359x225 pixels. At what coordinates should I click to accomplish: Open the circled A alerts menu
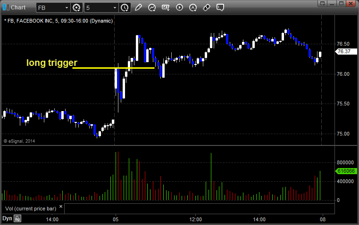point(193,8)
